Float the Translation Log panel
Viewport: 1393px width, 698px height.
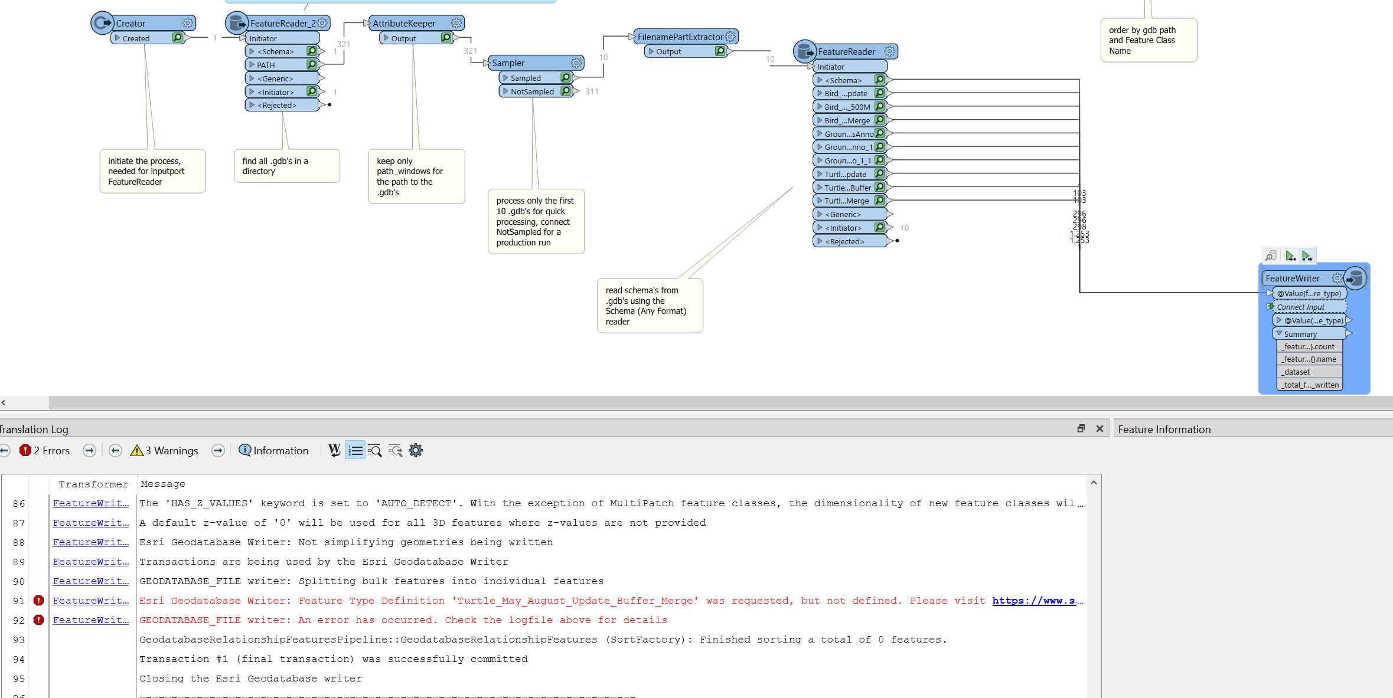pos(1081,429)
